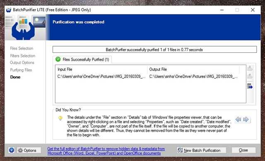Go to Filters Selection step

coord(23,56)
